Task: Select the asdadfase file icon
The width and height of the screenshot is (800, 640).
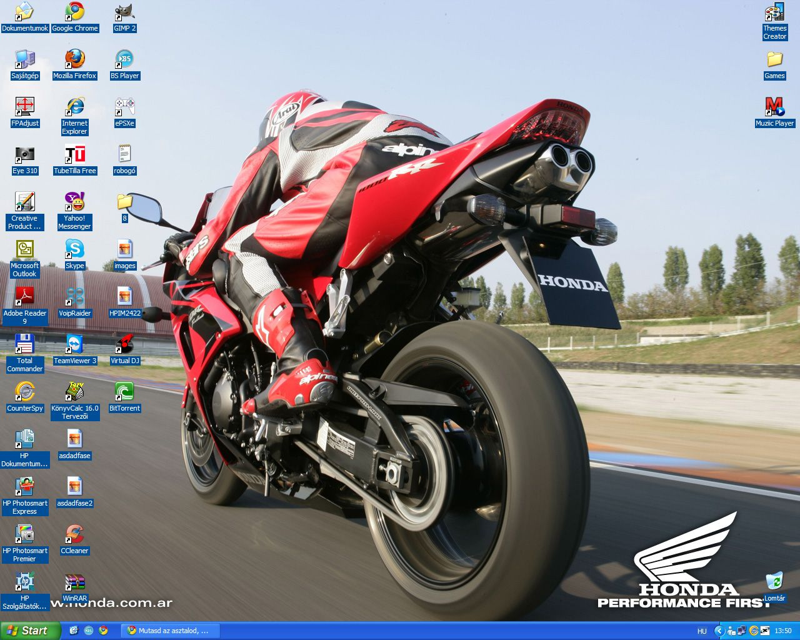Action: pyautogui.click(x=74, y=445)
